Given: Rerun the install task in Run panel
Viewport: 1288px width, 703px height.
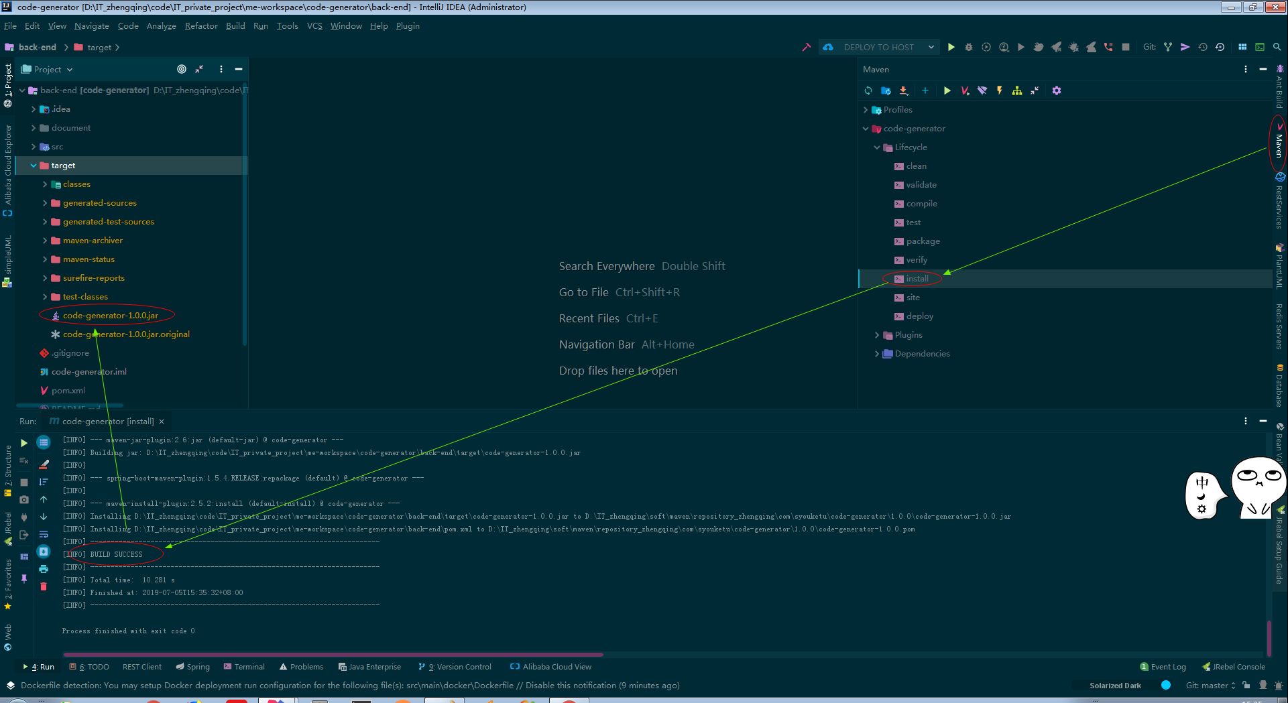Looking at the screenshot, I should point(24,443).
